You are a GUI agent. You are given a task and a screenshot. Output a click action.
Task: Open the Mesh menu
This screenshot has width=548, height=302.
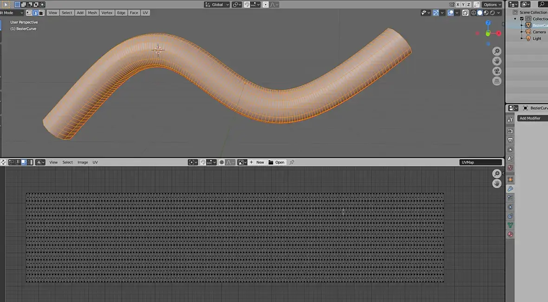pyautogui.click(x=92, y=13)
